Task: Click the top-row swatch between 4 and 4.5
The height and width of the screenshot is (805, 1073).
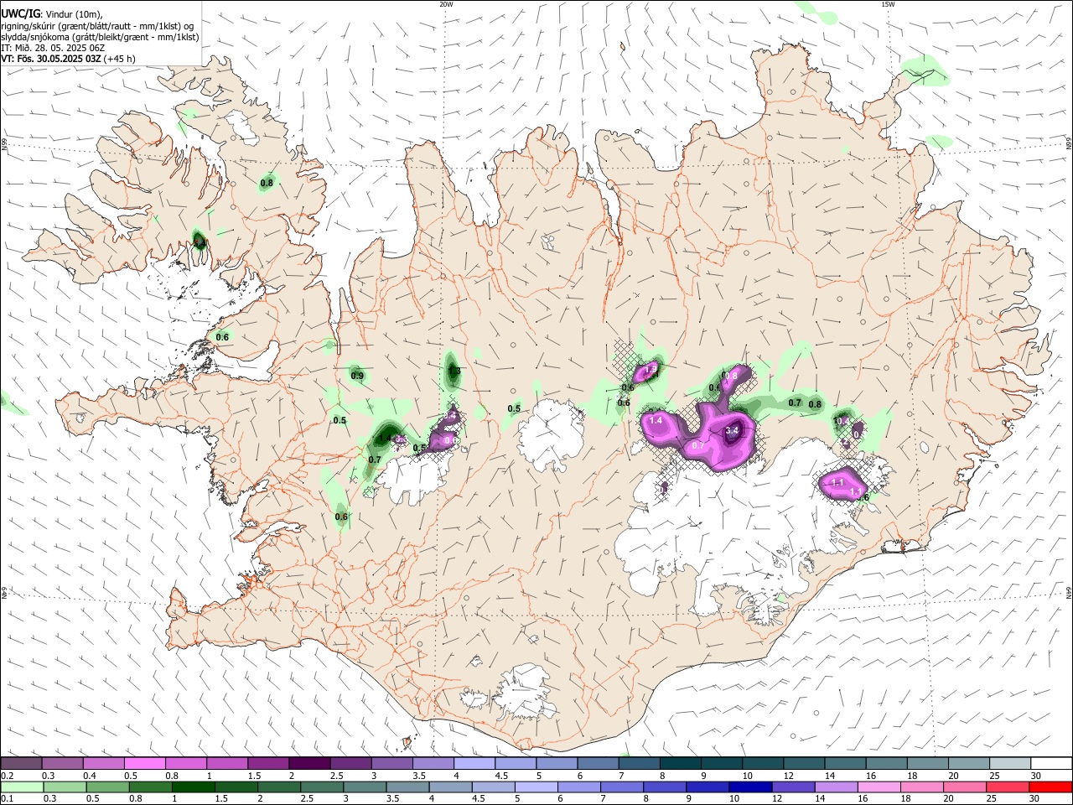Action: click(x=474, y=764)
